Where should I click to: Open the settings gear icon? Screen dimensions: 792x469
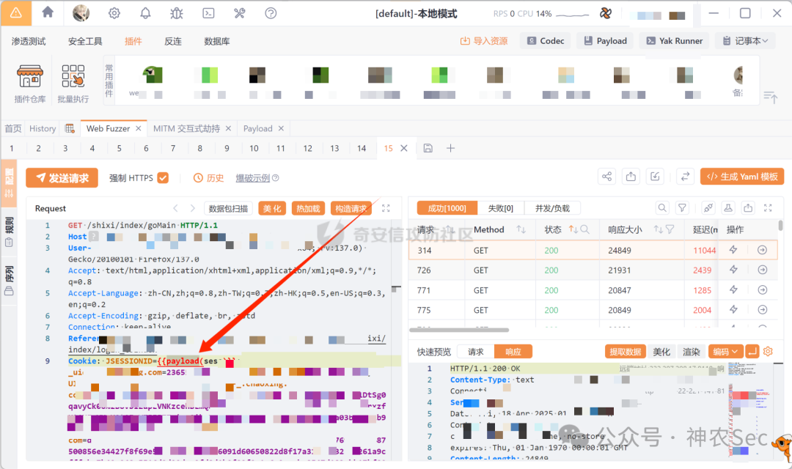[114, 13]
